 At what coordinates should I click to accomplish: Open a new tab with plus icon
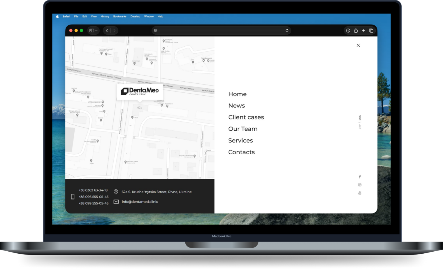363,31
